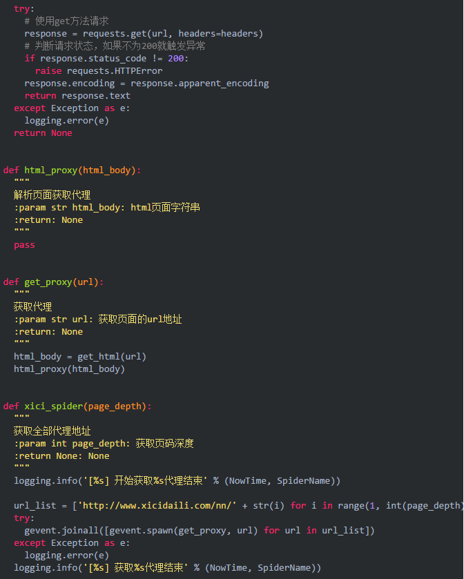Click the pass keyword in html_proxy
The image size is (464, 579).
click(24, 245)
